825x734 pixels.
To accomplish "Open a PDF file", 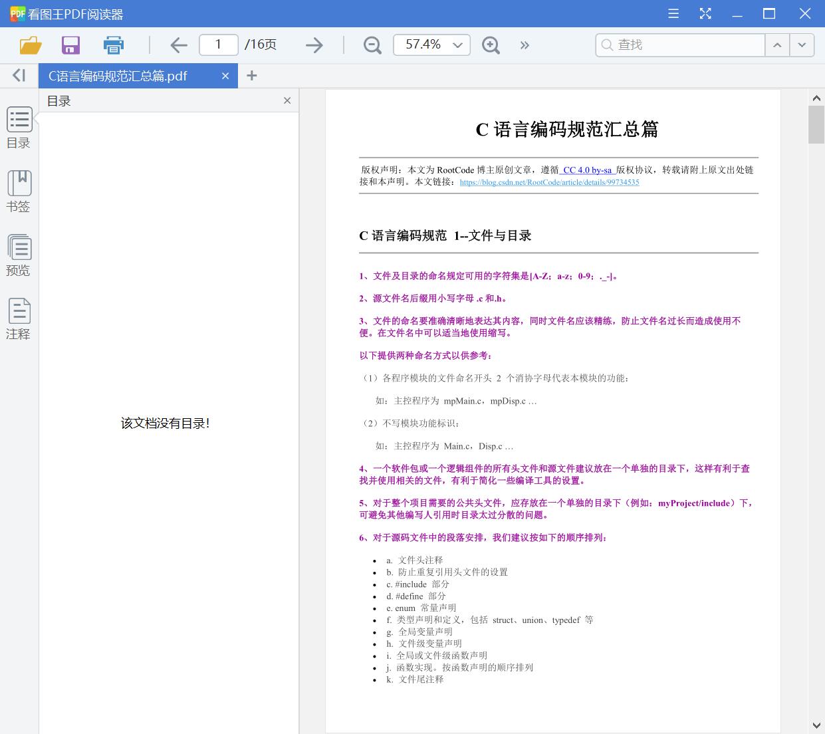I will click(x=29, y=45).
